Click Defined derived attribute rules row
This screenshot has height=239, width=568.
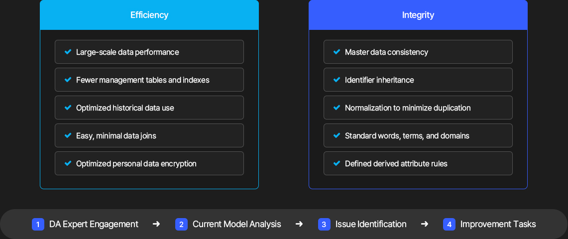pyautogui.click(x=418, y=163)
